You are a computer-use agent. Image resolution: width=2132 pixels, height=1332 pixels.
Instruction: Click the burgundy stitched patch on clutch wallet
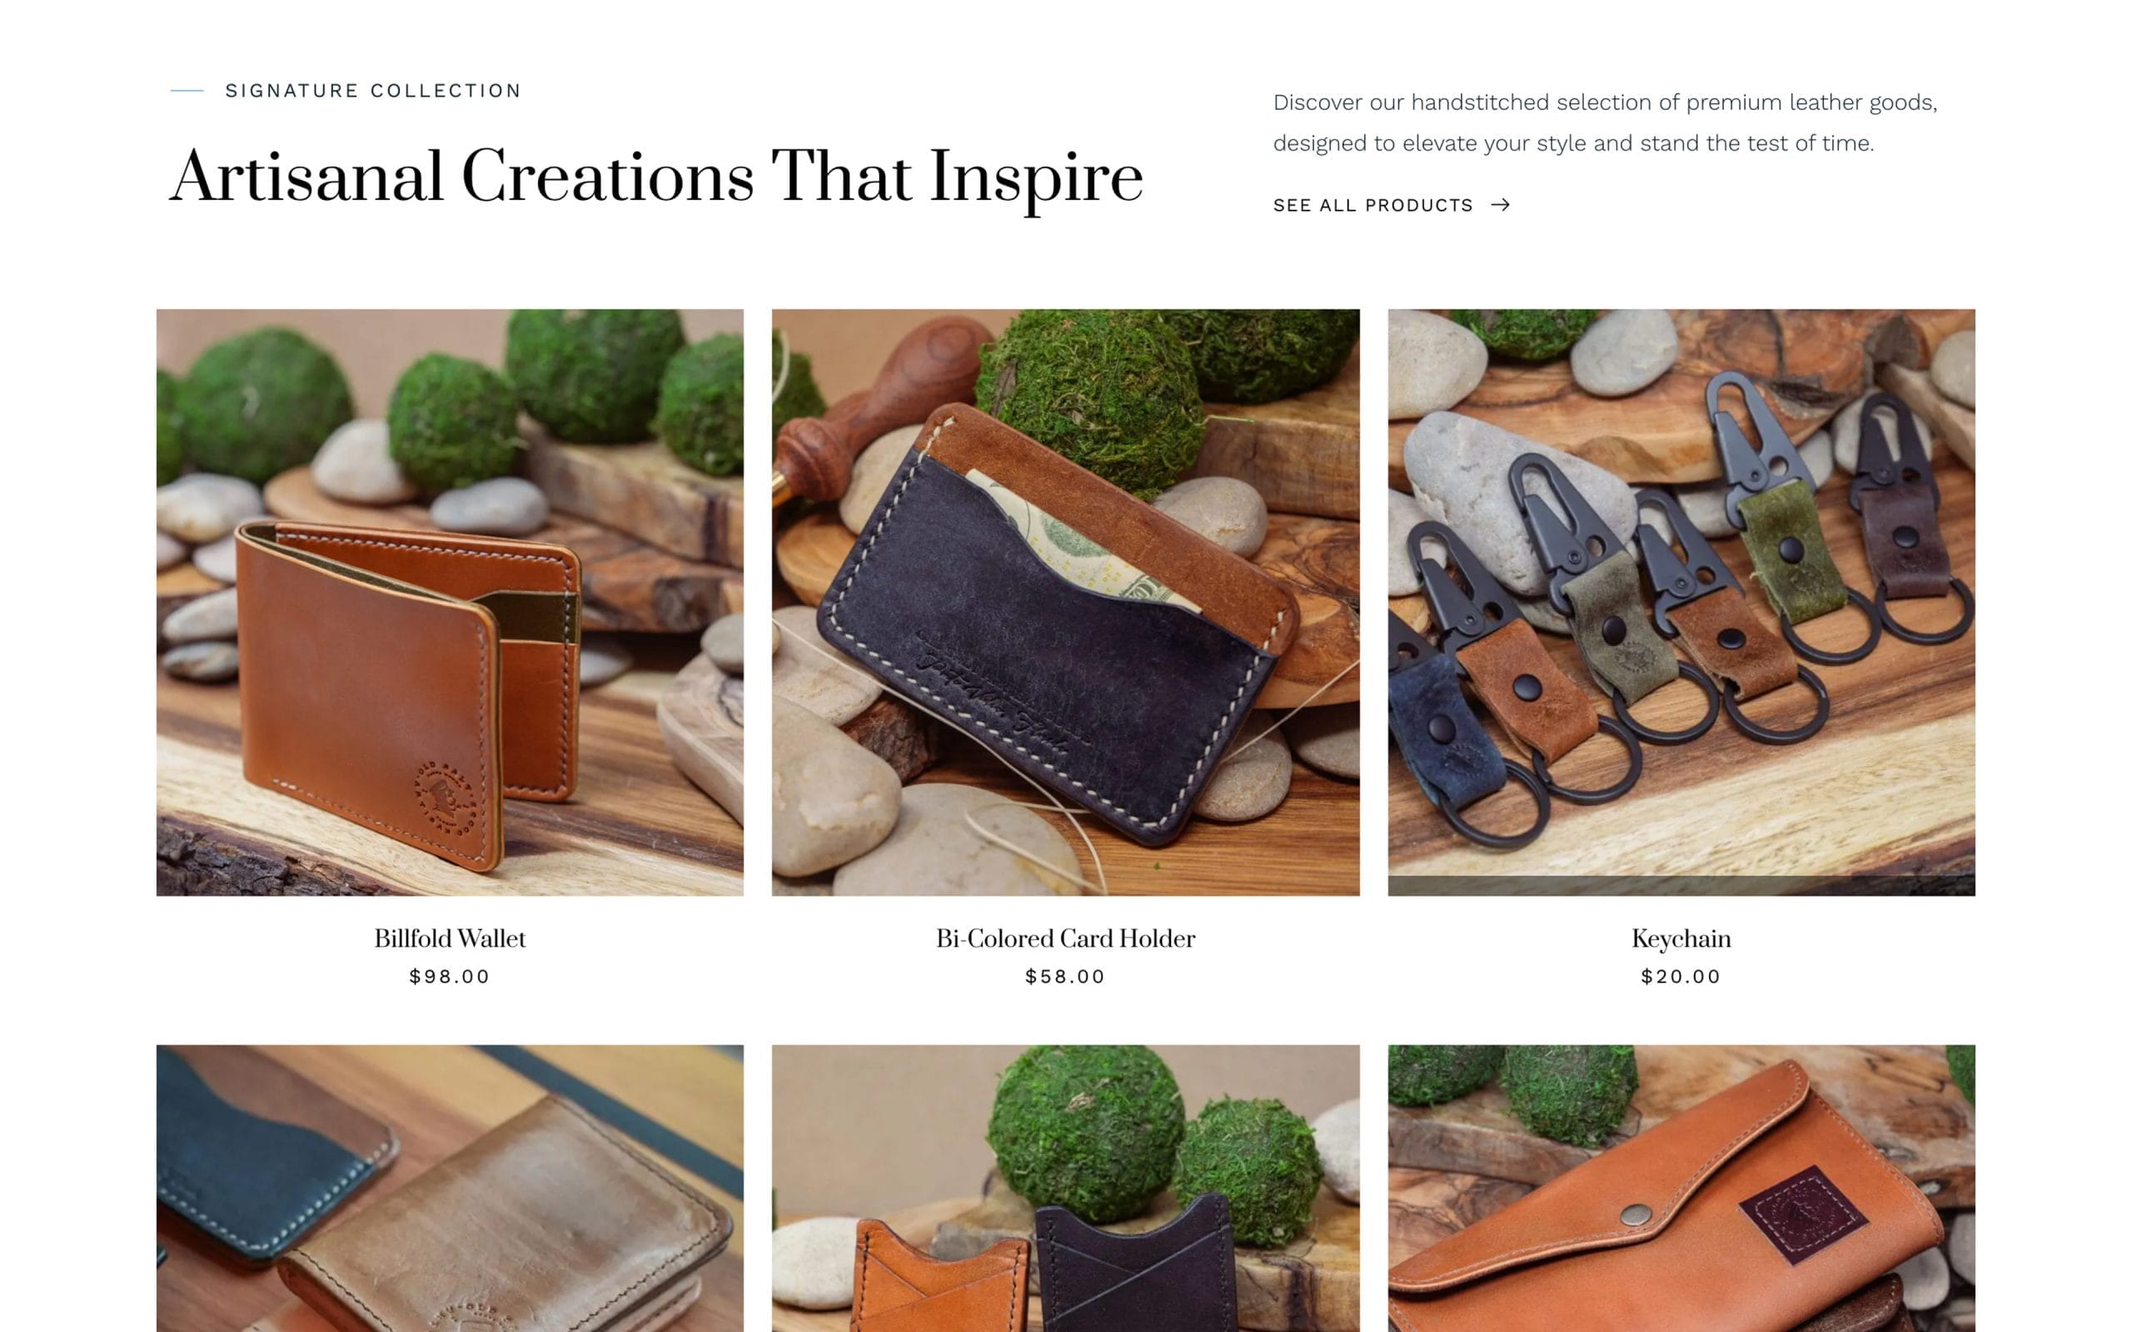click(1802, 1214)
